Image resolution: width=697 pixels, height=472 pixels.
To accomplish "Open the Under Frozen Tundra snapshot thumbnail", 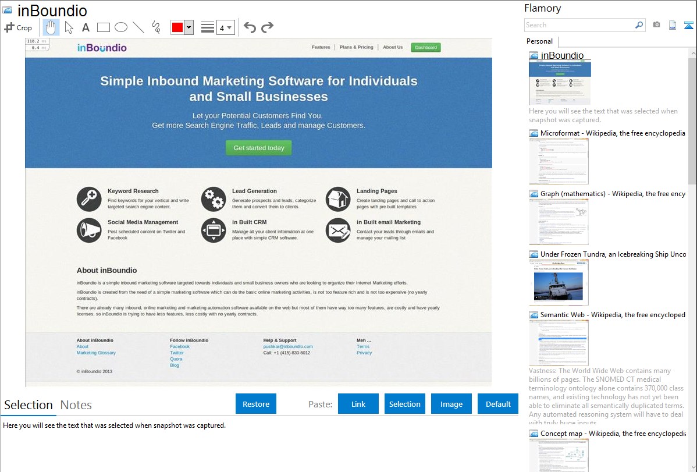I will (559, 282).
